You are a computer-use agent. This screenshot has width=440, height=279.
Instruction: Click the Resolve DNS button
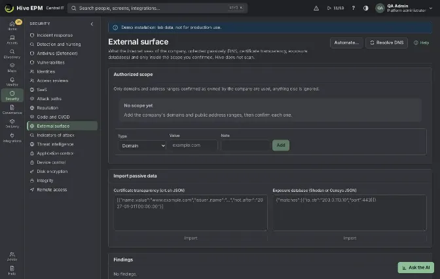[386, 43]
